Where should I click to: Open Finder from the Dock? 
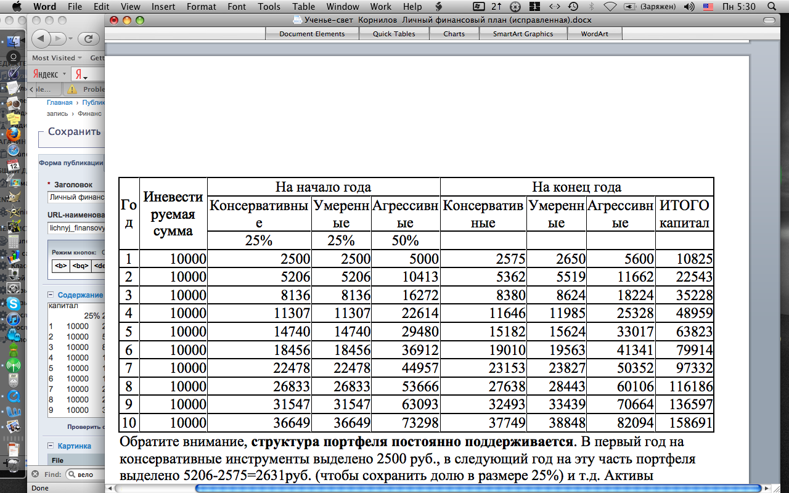pyautogui.click(x=13, y=42)
